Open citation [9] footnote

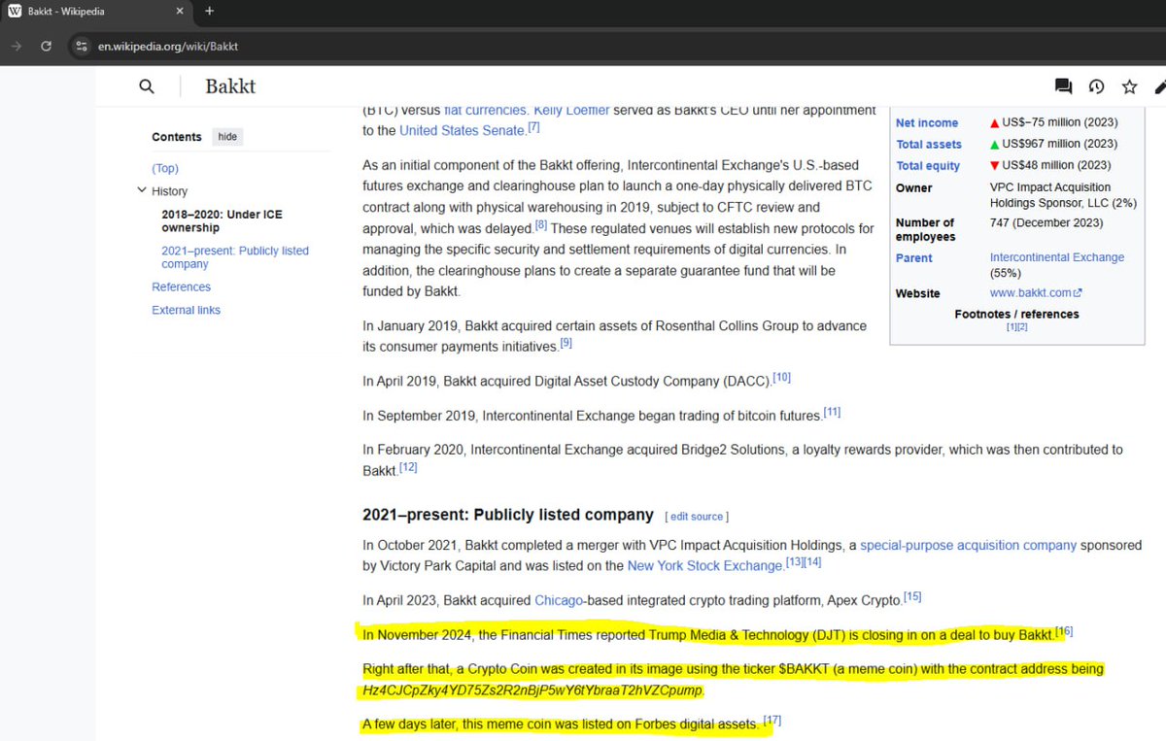pos(566,343)
